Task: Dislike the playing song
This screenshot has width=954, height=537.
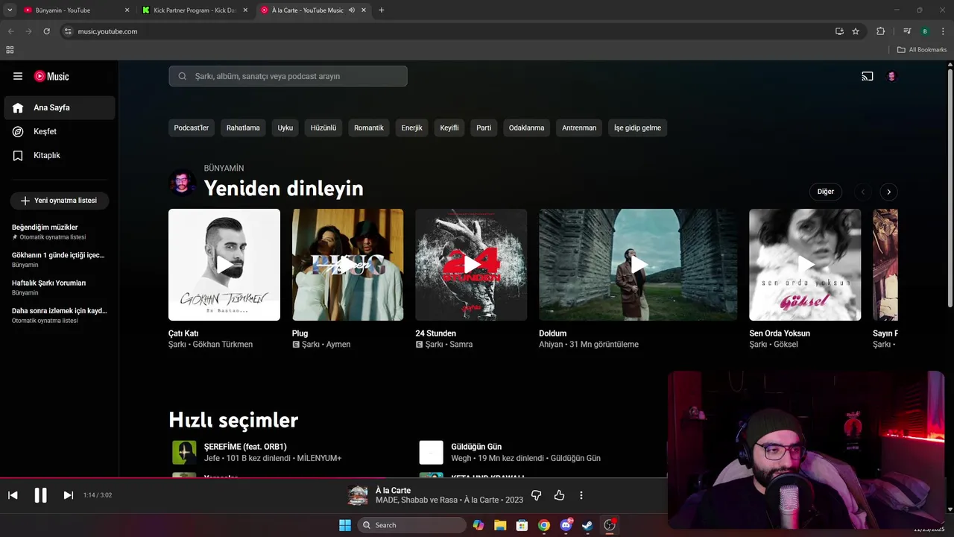Action: click(x=536, y=495)
